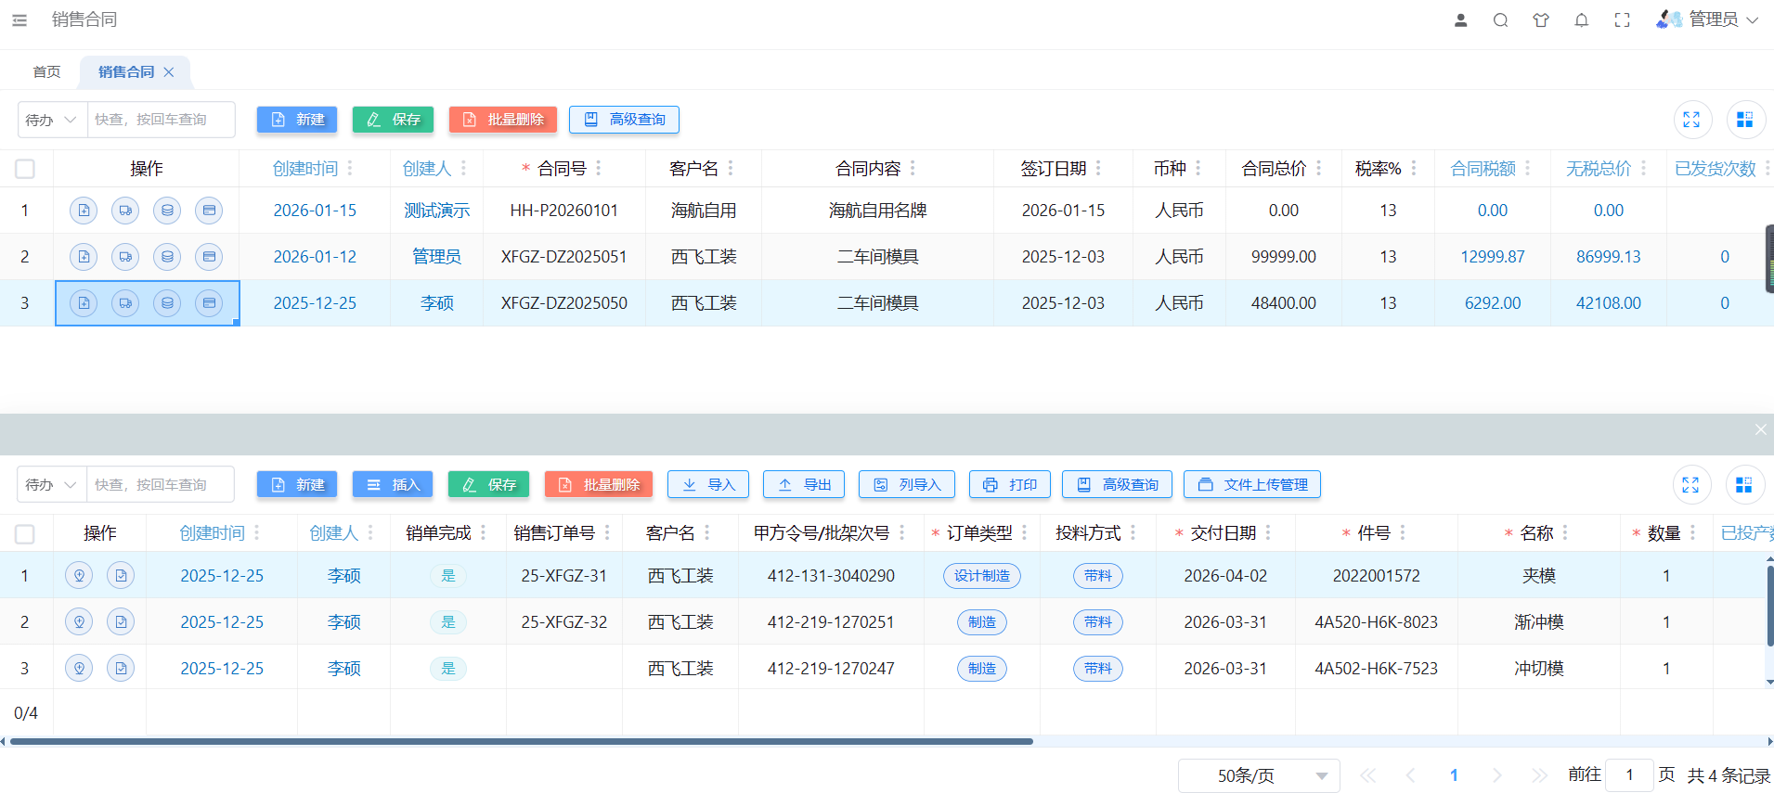Viewport: 1774px width, 793px height.
Task: Close the 销售合同 tab
Action: pos(169,72)
